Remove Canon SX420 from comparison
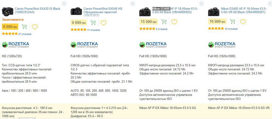The image size is (272, 119). (64, 3)
